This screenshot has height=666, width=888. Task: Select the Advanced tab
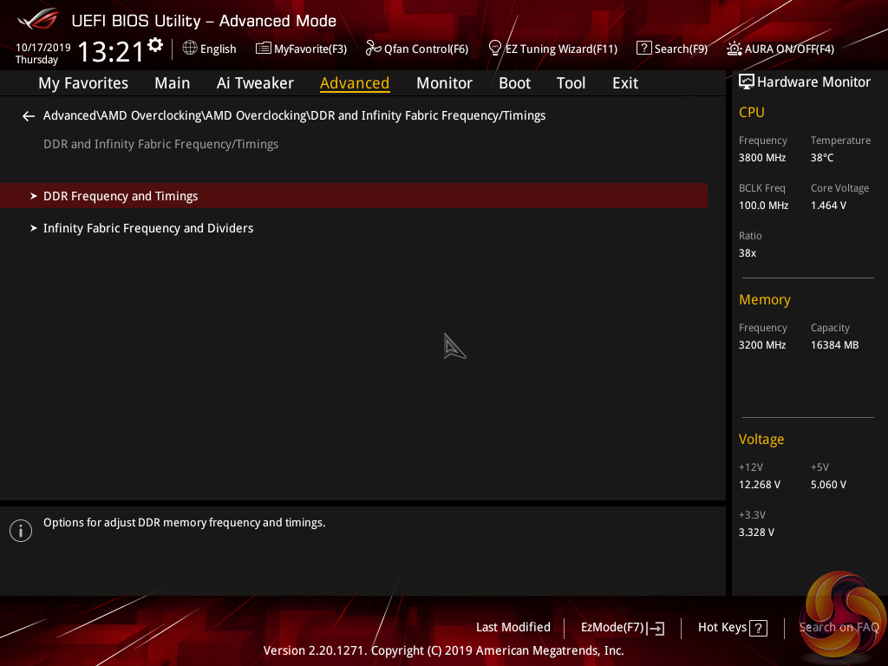tap(355, 83)
